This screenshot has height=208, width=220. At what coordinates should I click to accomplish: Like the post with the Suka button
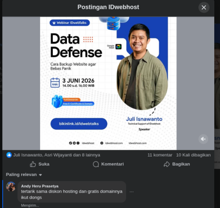[x=40, y=164]
